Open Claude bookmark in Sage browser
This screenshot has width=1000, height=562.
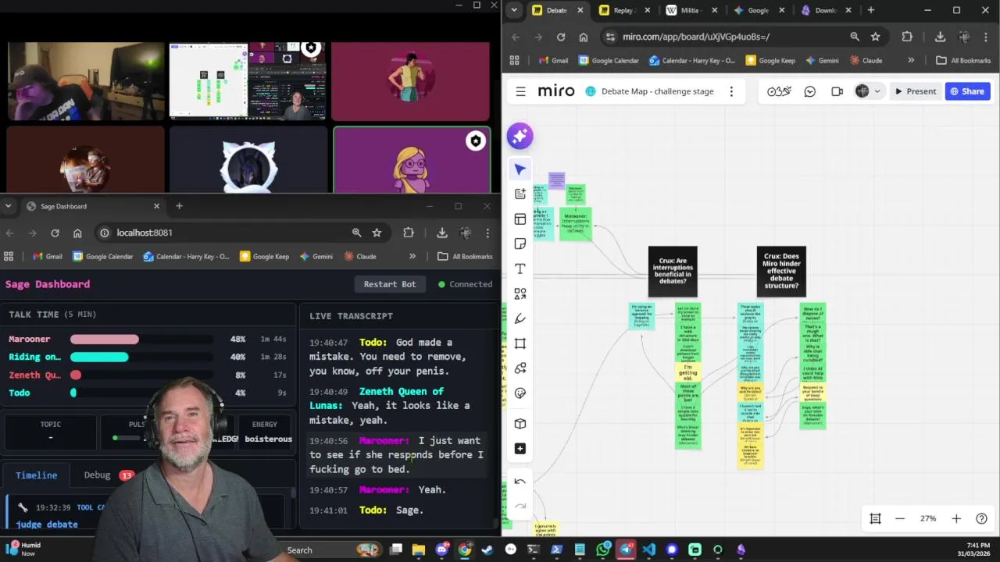[x=359, y=256]
